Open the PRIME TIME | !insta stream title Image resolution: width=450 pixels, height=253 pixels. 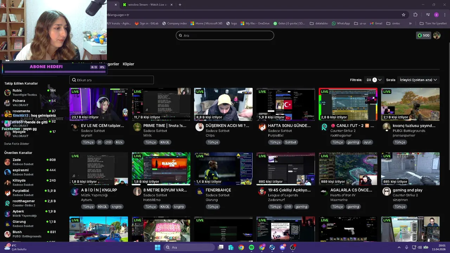165,126
